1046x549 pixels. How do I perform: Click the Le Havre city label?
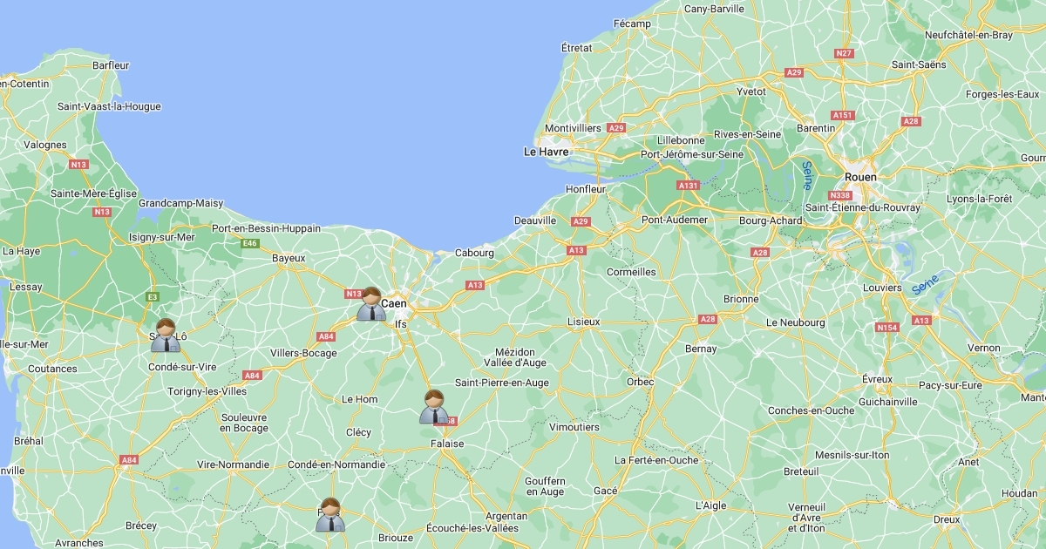546,152
